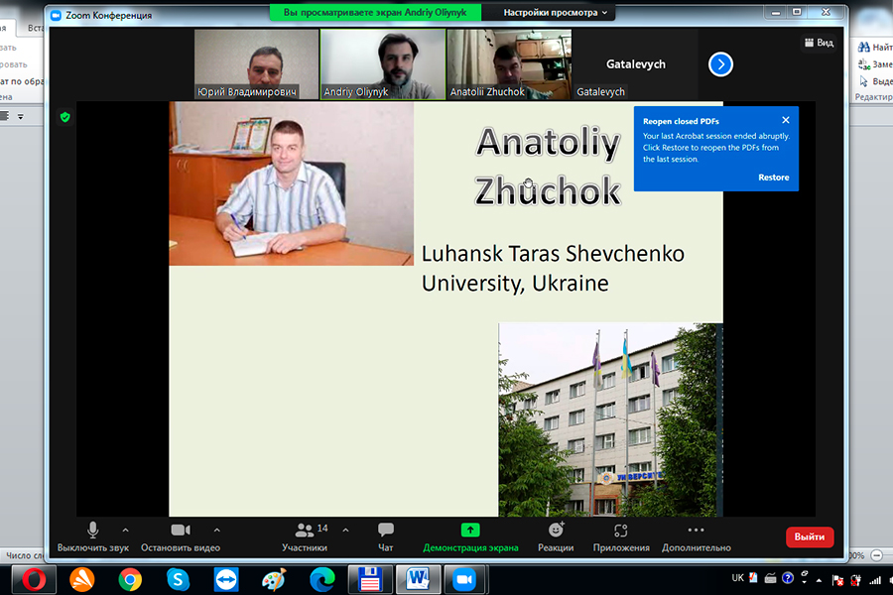Open the floppy disk app on taskbar
The width and height of the screenshot is (893, 595).
click(370, 580)
